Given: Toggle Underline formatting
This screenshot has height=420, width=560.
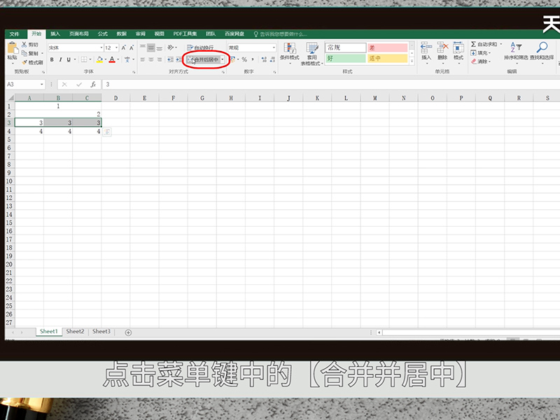Looking at the screenshot, I should 69,59.
